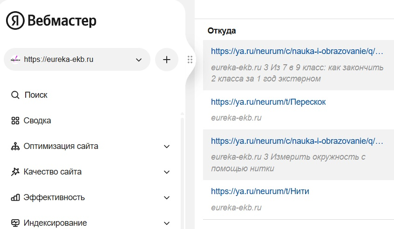Open the Поиск menu item

[x=36, y=95]
